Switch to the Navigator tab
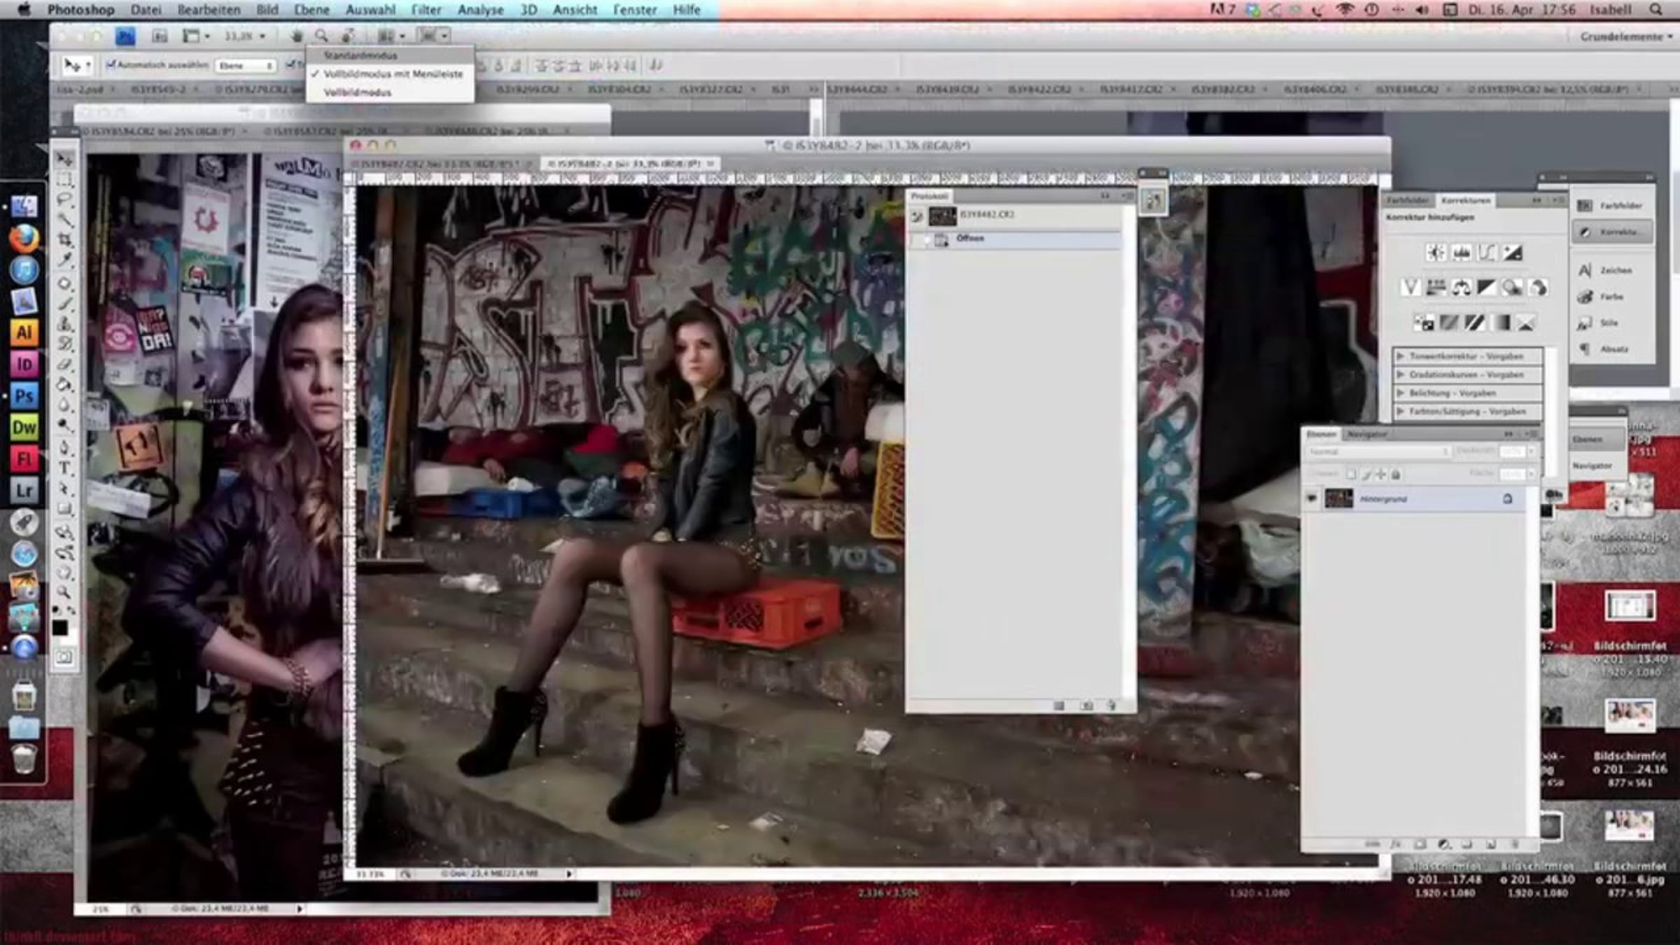The image size is (1680, 945). (x=1366, y=435)
